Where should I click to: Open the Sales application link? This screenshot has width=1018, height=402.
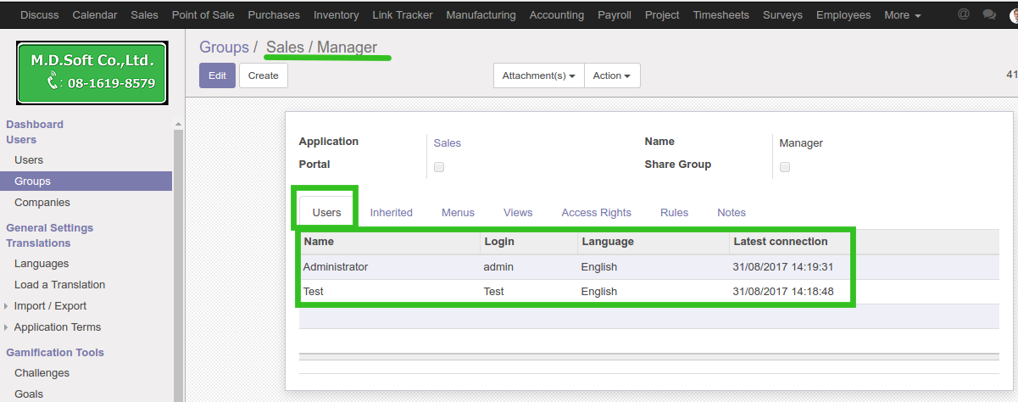point(447,143)
